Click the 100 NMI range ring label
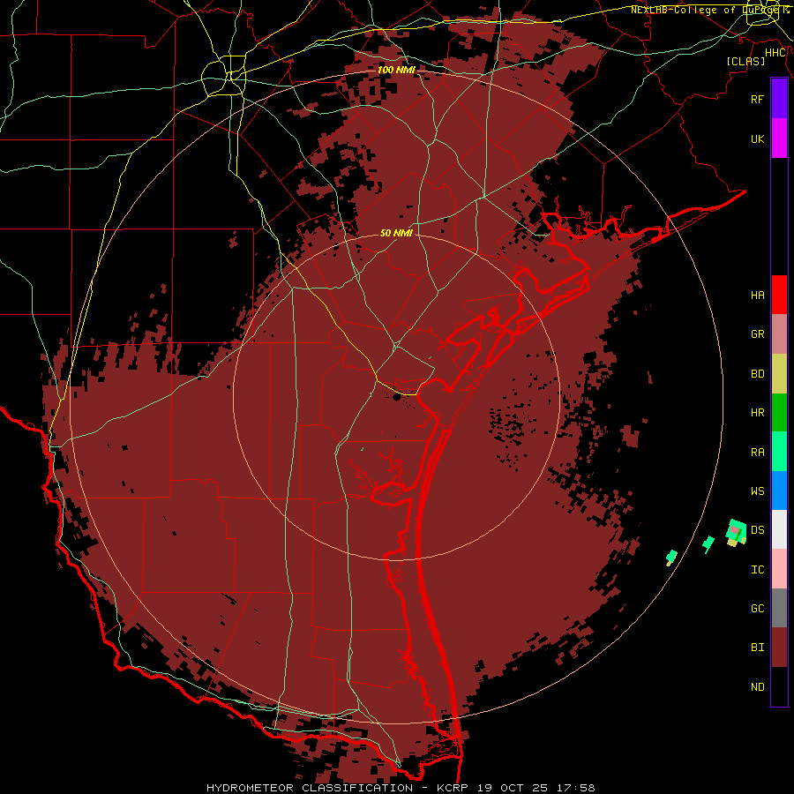 396,70
